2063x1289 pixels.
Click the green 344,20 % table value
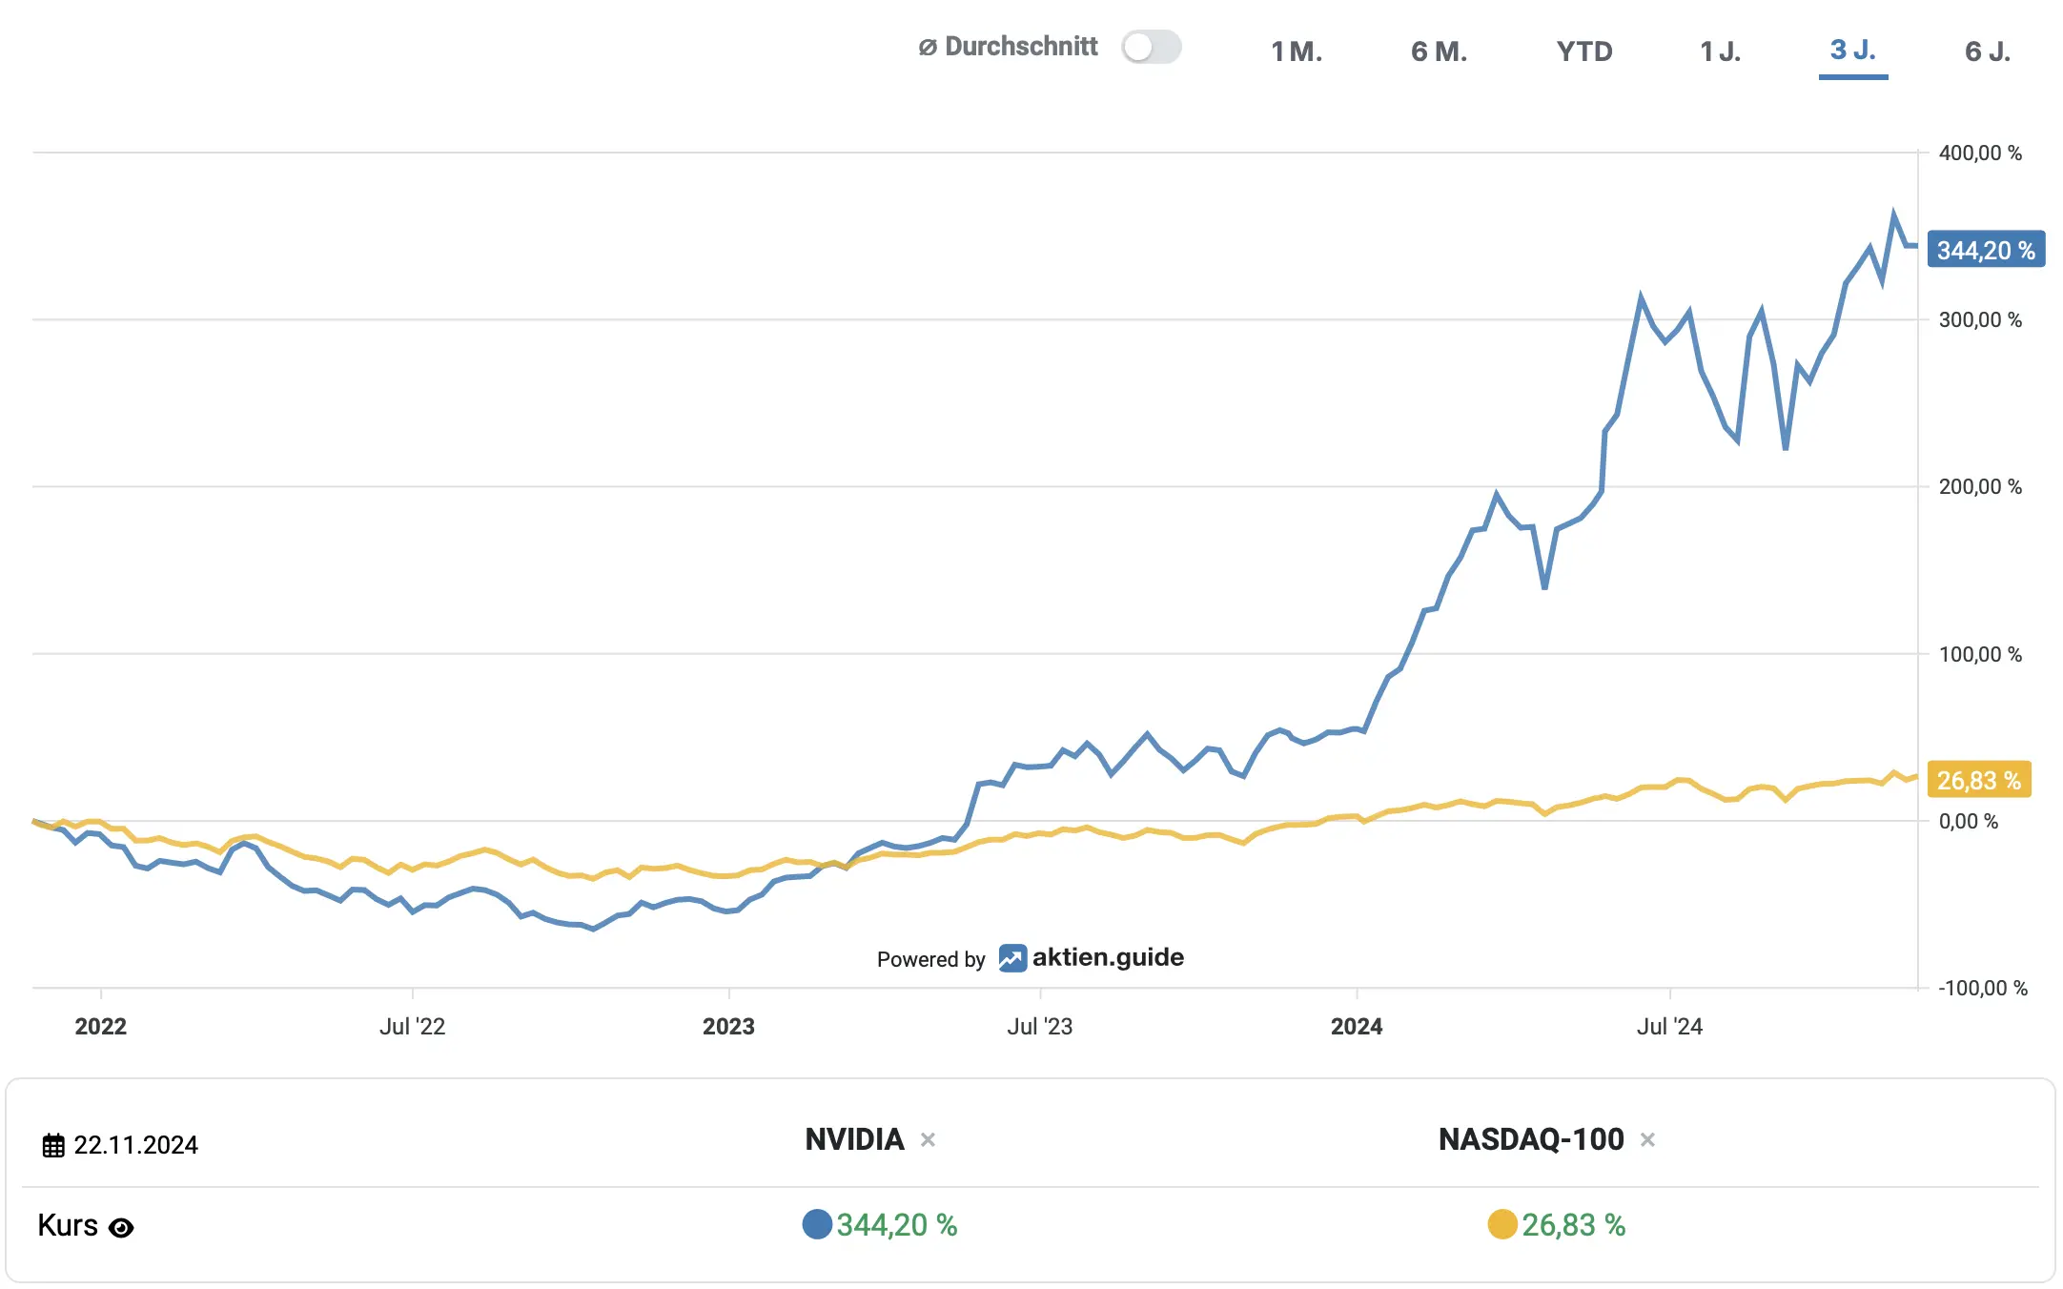896,1225
